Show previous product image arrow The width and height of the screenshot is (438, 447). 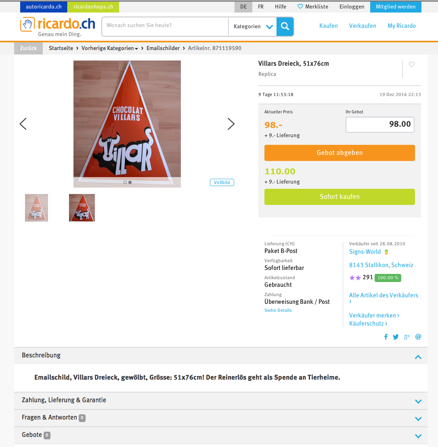[23, 124]
